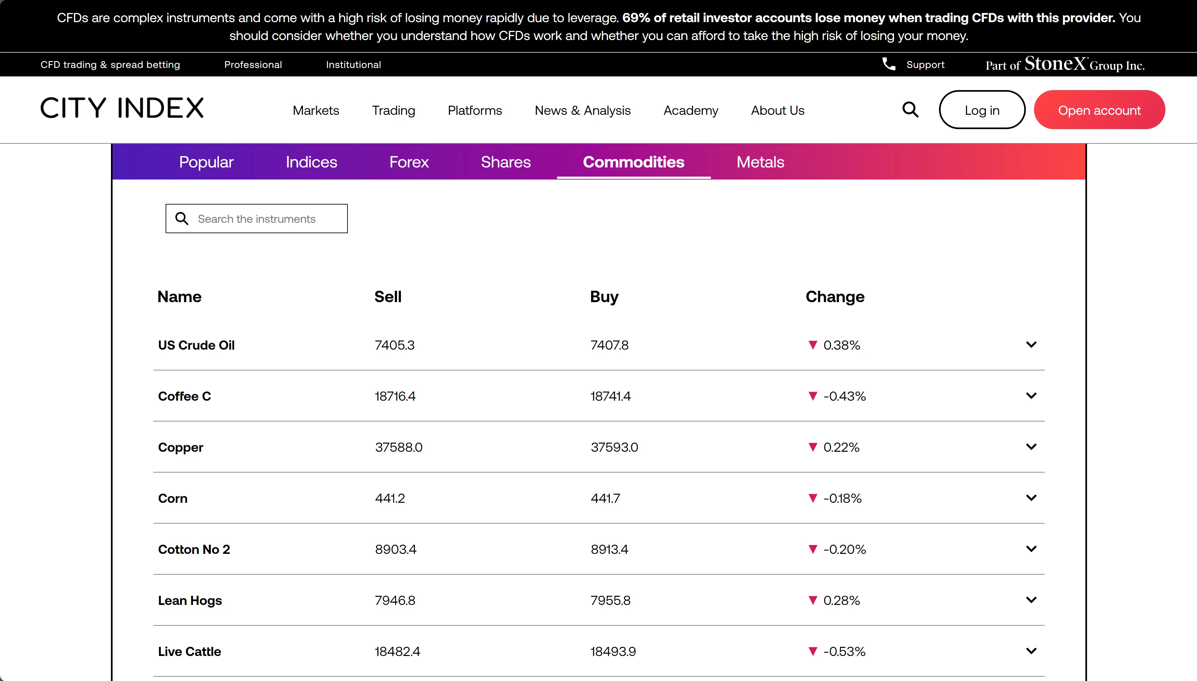The image size is (1197, 681).
Task: Click the Live Cattle name
Action: 189,651
